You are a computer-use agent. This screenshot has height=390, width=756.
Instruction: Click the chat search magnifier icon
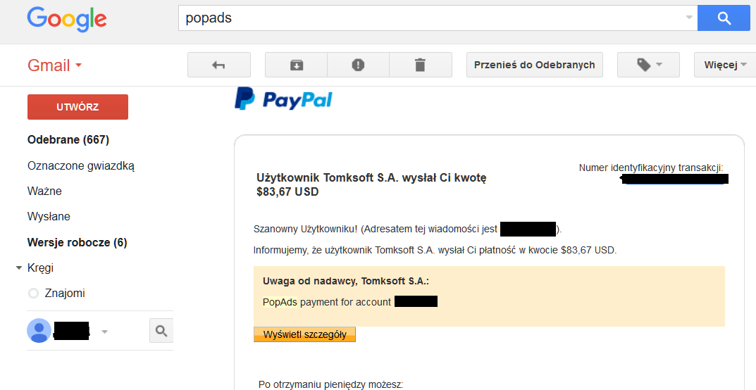161,330
